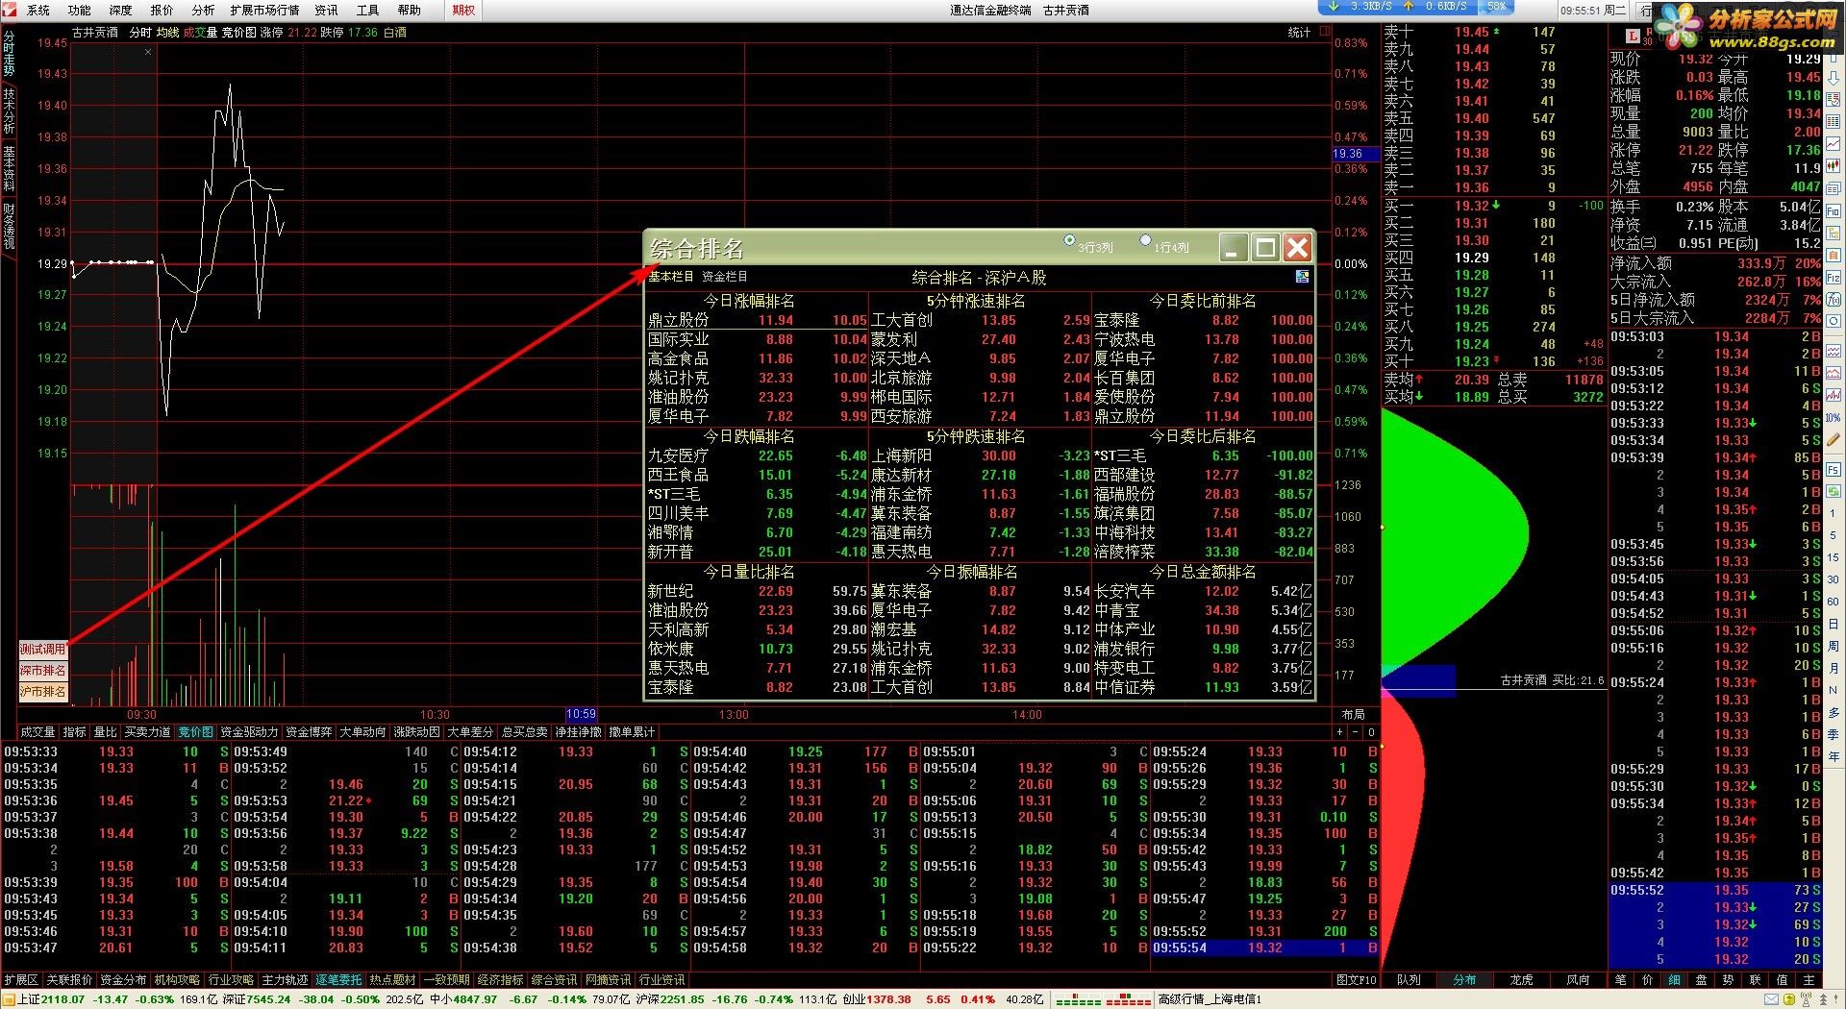Click the stacked windows icon in right toolbar

[1834, 186]
